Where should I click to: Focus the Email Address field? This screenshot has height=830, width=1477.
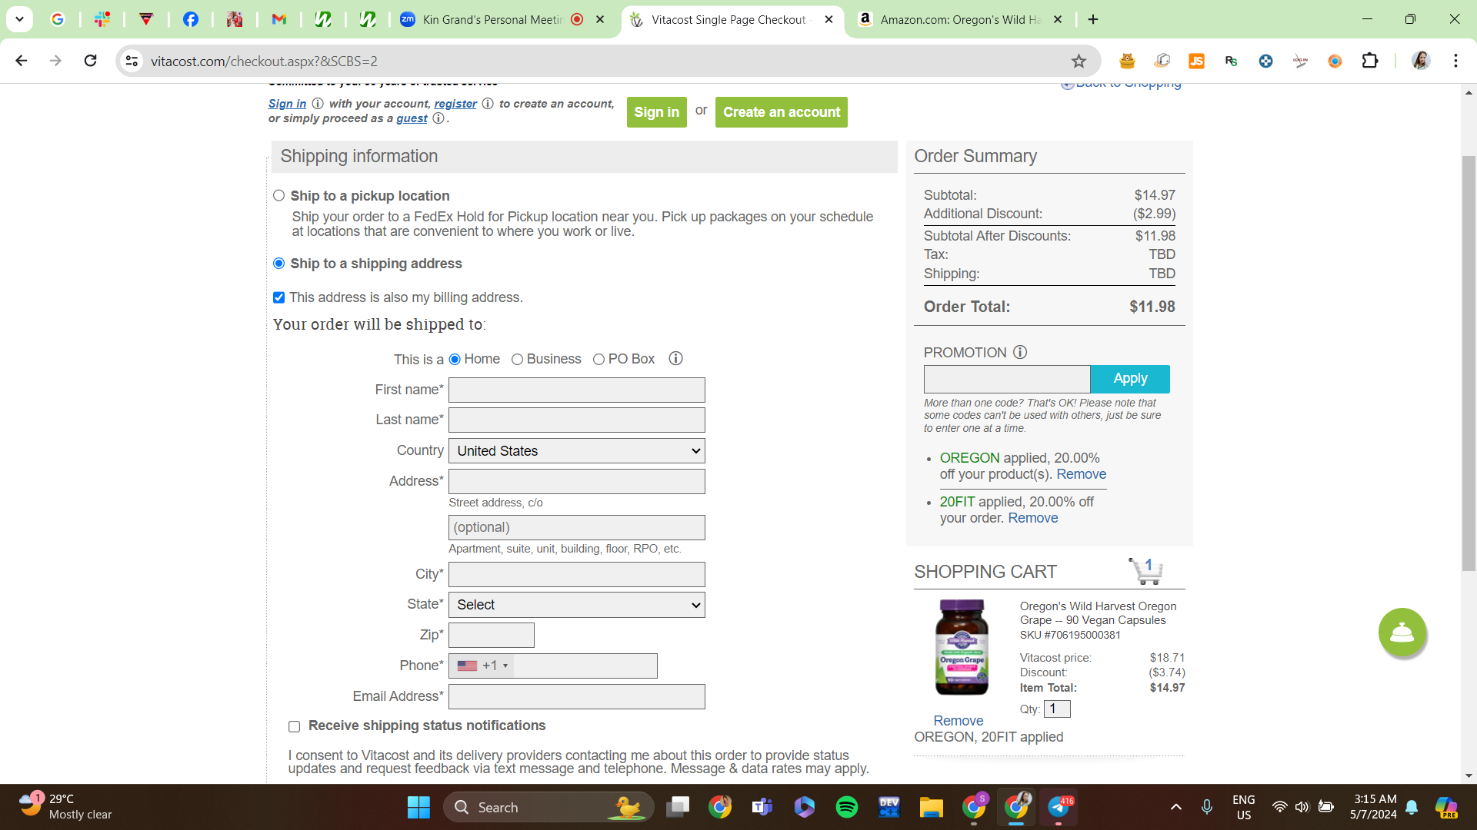tap(577, 696)
